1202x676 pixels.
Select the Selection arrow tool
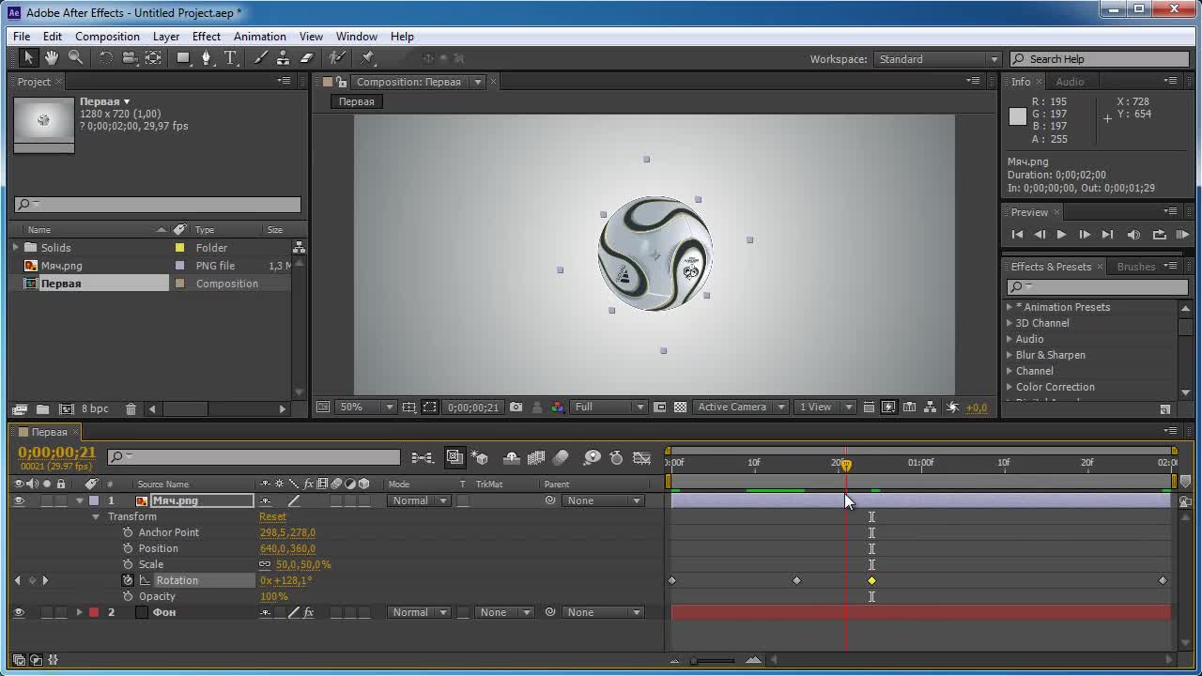pos(28,58)
